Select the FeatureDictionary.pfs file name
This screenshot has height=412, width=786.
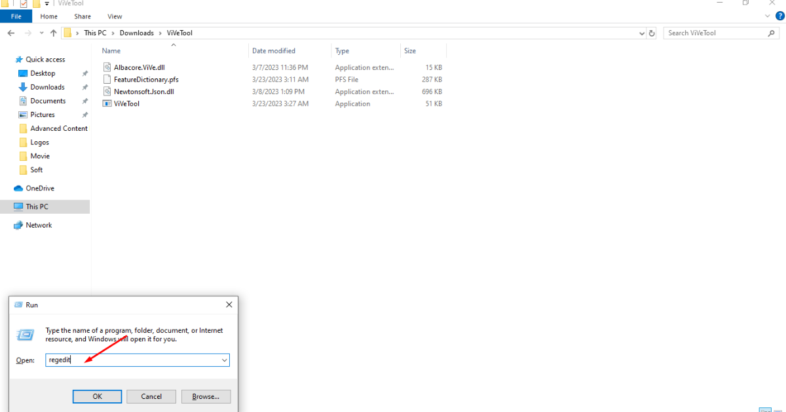coord(146,80)
